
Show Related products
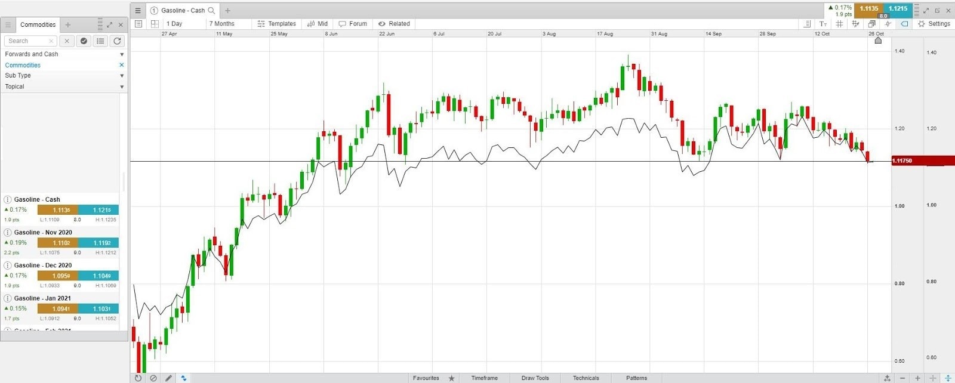[394, 24]
